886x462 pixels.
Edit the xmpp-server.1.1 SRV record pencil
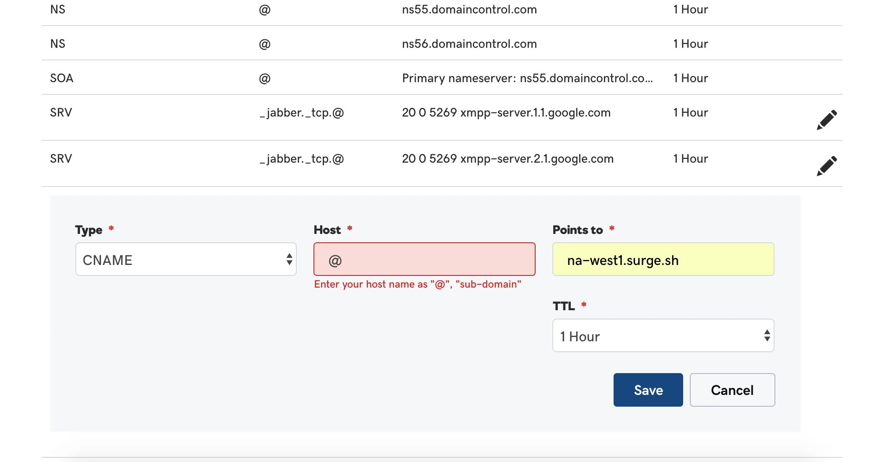[x=826, y=120]
